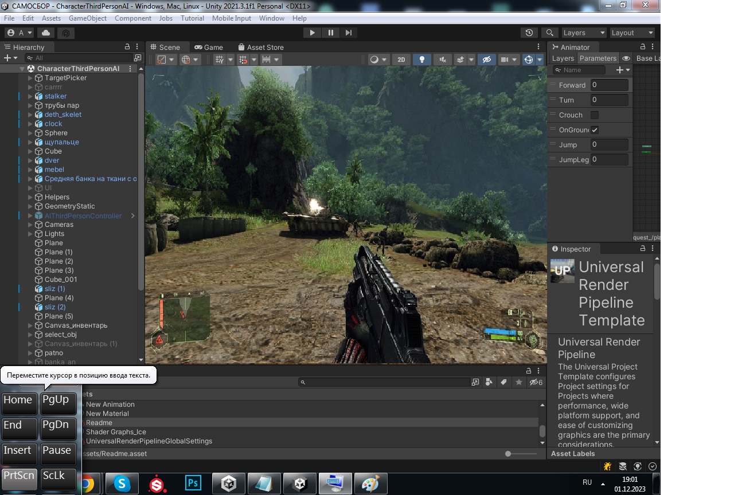Switch to the Game tab
Screen dimensions: 734x495
[209, 47]
